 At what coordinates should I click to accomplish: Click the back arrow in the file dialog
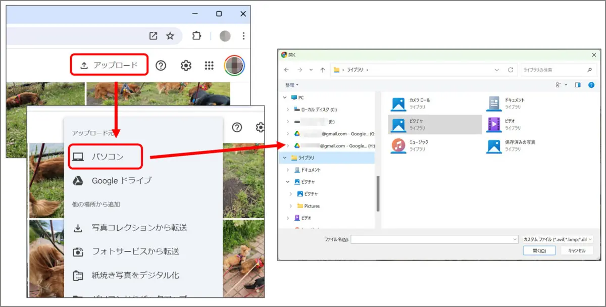coord(287,70)
